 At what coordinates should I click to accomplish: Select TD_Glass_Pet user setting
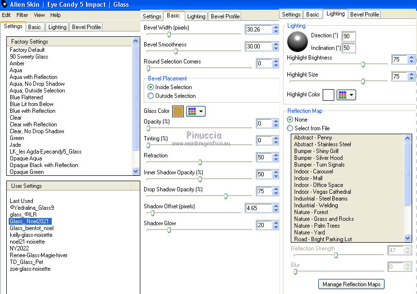[x=26, y=262]
